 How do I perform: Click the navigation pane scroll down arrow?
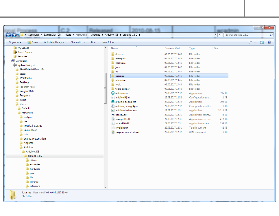pos(105,187)
